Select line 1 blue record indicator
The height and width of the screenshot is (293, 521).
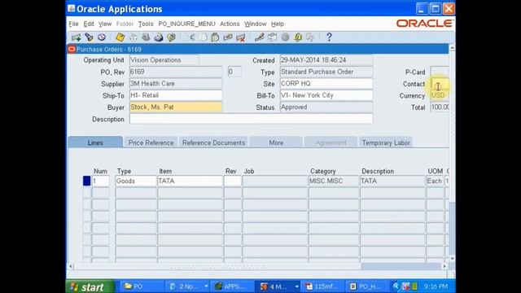pyautogui.click(x=87, y=181)
